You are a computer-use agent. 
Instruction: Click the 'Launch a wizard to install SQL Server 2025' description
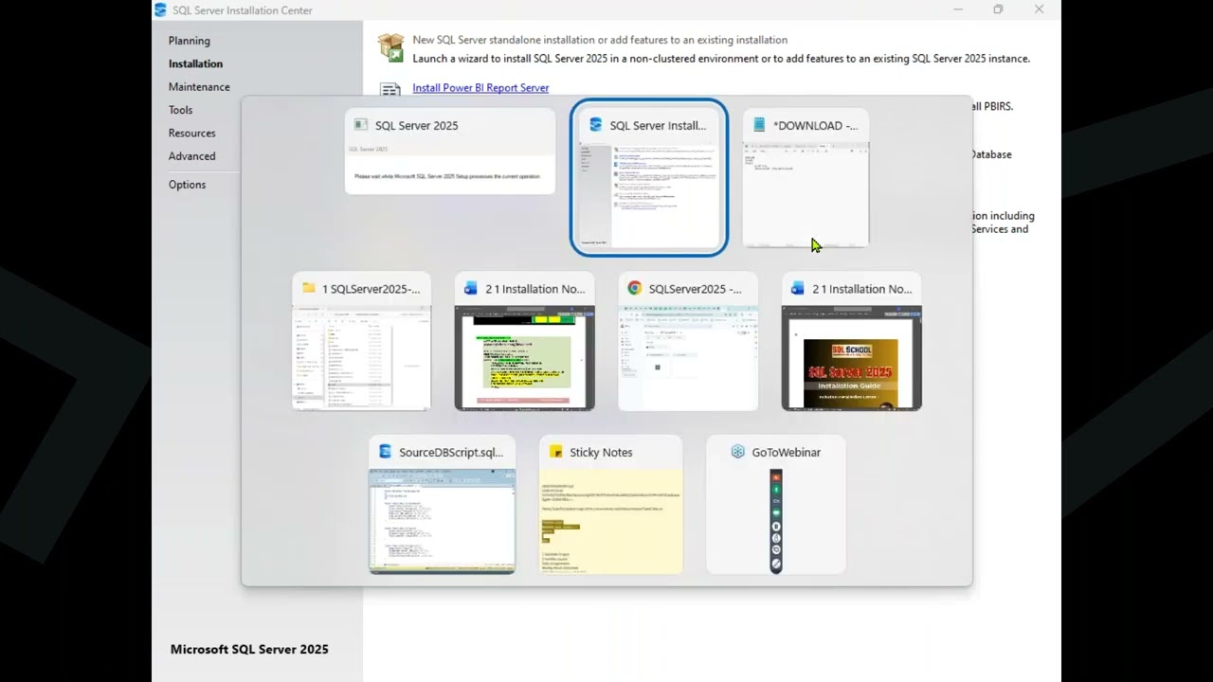[721, 59]
